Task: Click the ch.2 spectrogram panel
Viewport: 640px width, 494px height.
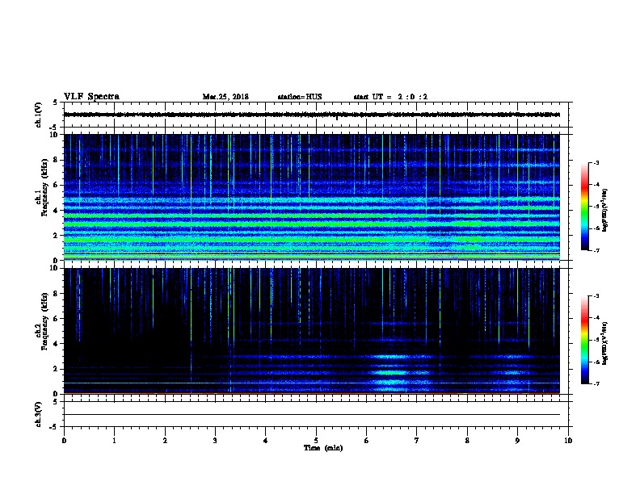Action: (x=312, y=331)
